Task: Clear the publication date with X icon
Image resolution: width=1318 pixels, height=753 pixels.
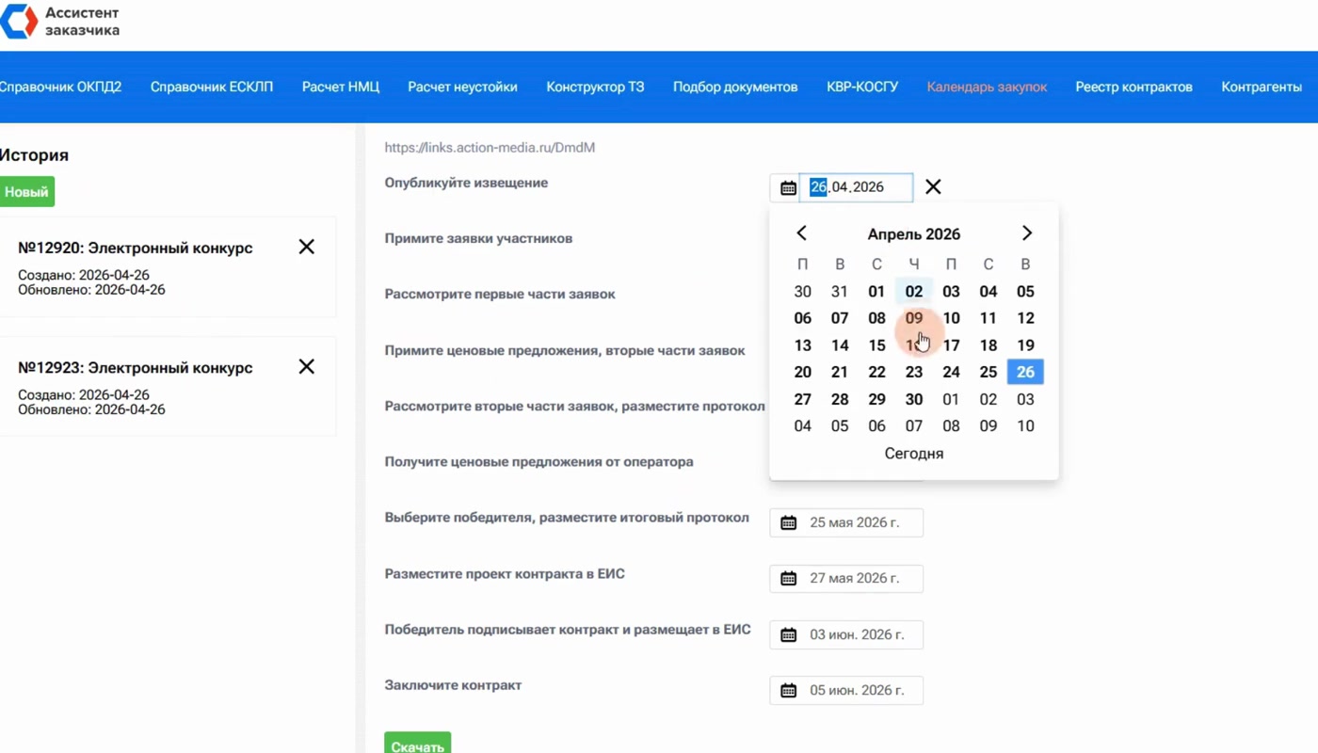Action: point(933,187)
